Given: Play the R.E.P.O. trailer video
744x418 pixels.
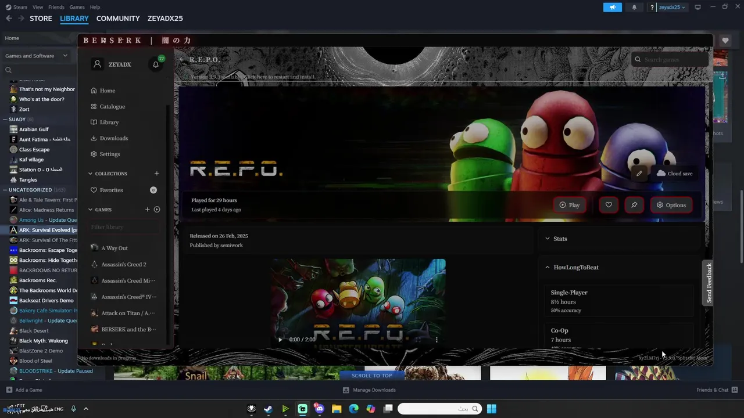Looking at the screenshot, I should [280, 340].
